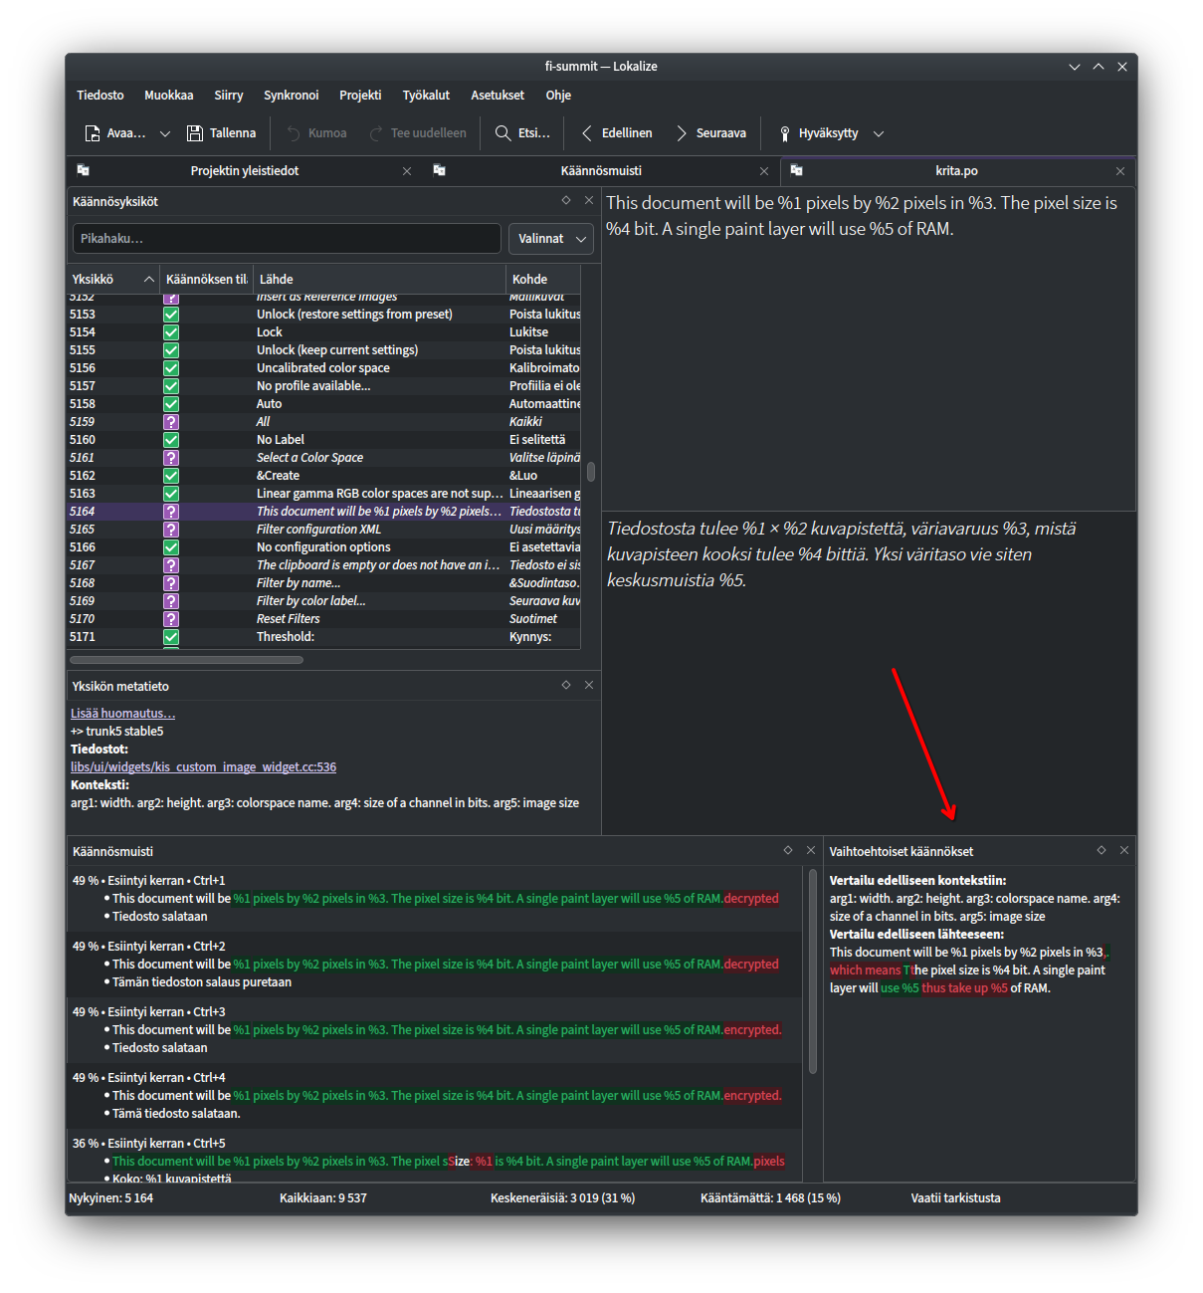Open the Valinnat options dropdown
Viewport: 1203px width, 1293px height.
[x=551, y=239]
